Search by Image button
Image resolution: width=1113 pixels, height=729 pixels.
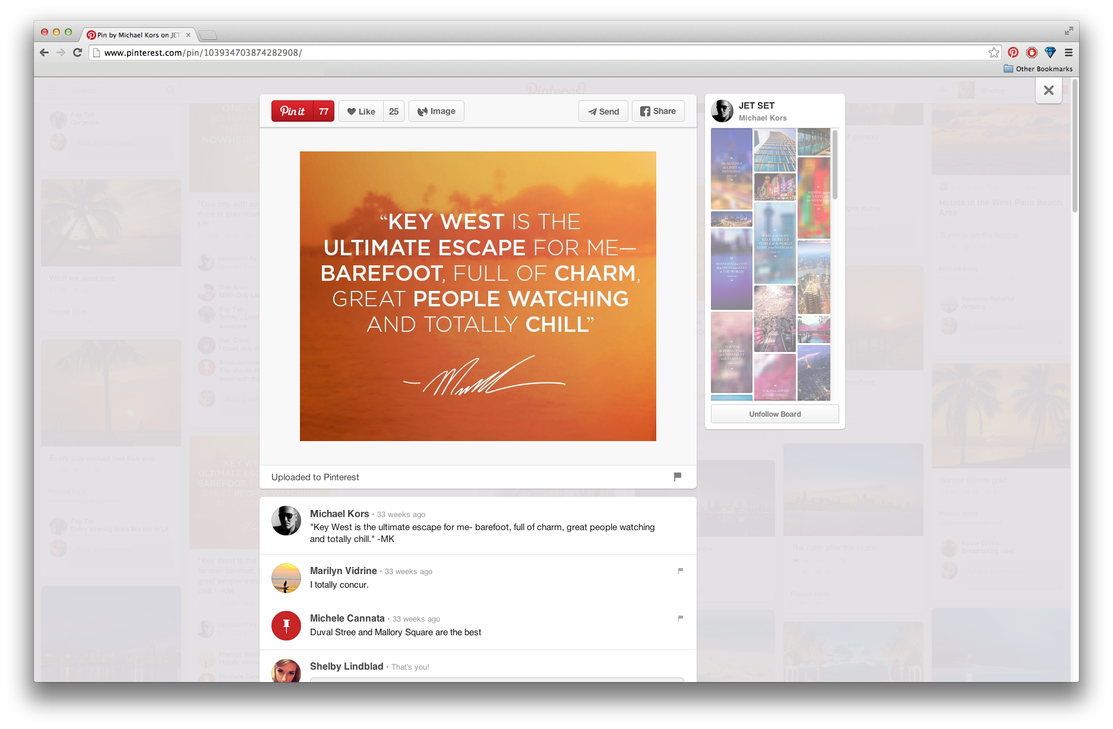point(437,111)
